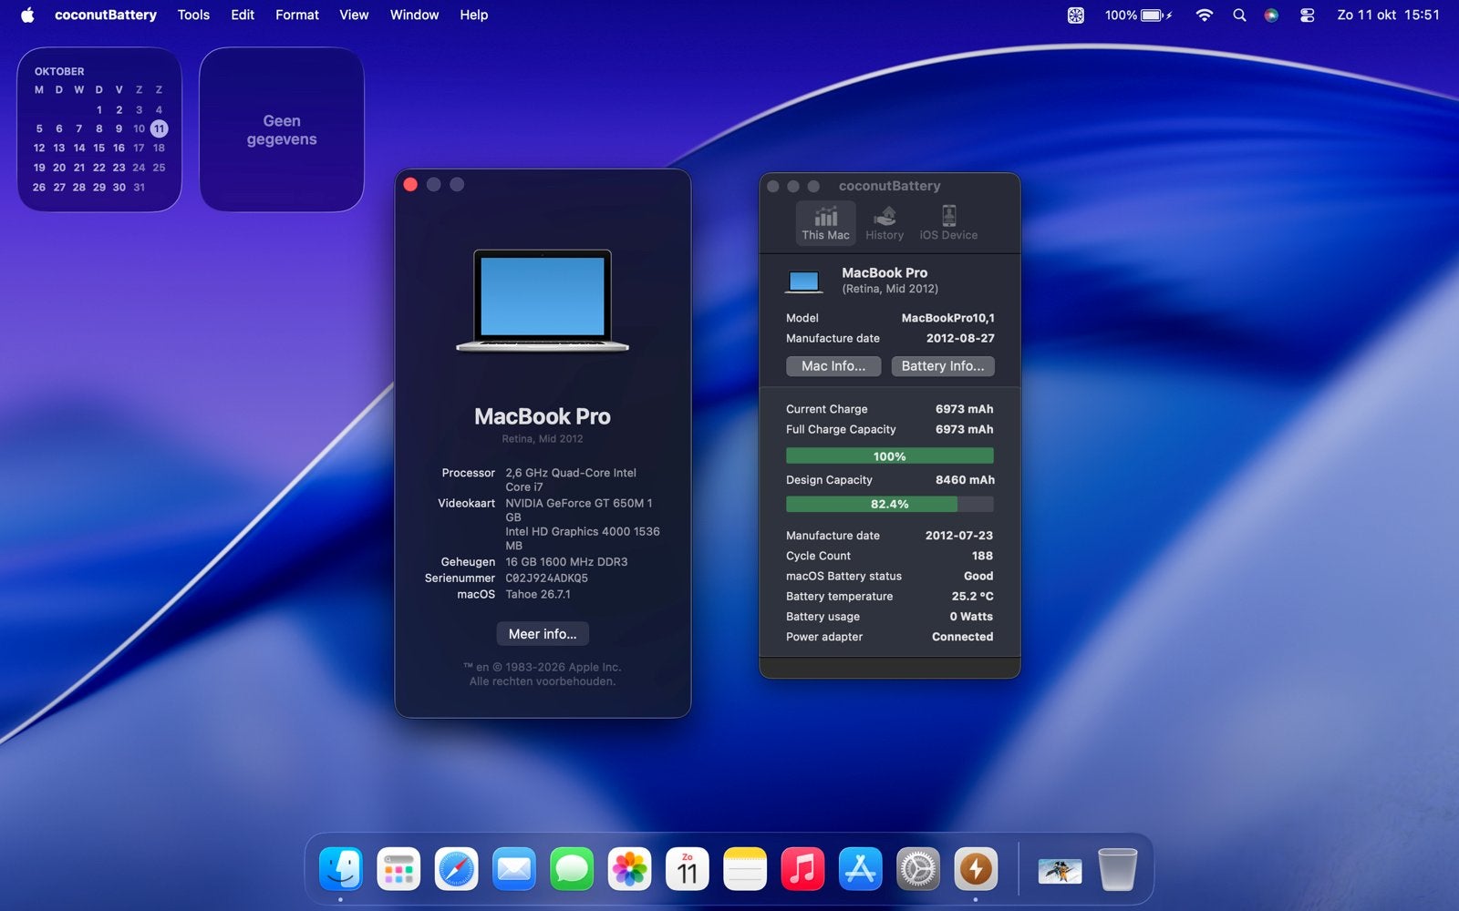Open coconutBattery app menu
The height and width of the screenshot is (911, 1459).
tap(106, 15)
